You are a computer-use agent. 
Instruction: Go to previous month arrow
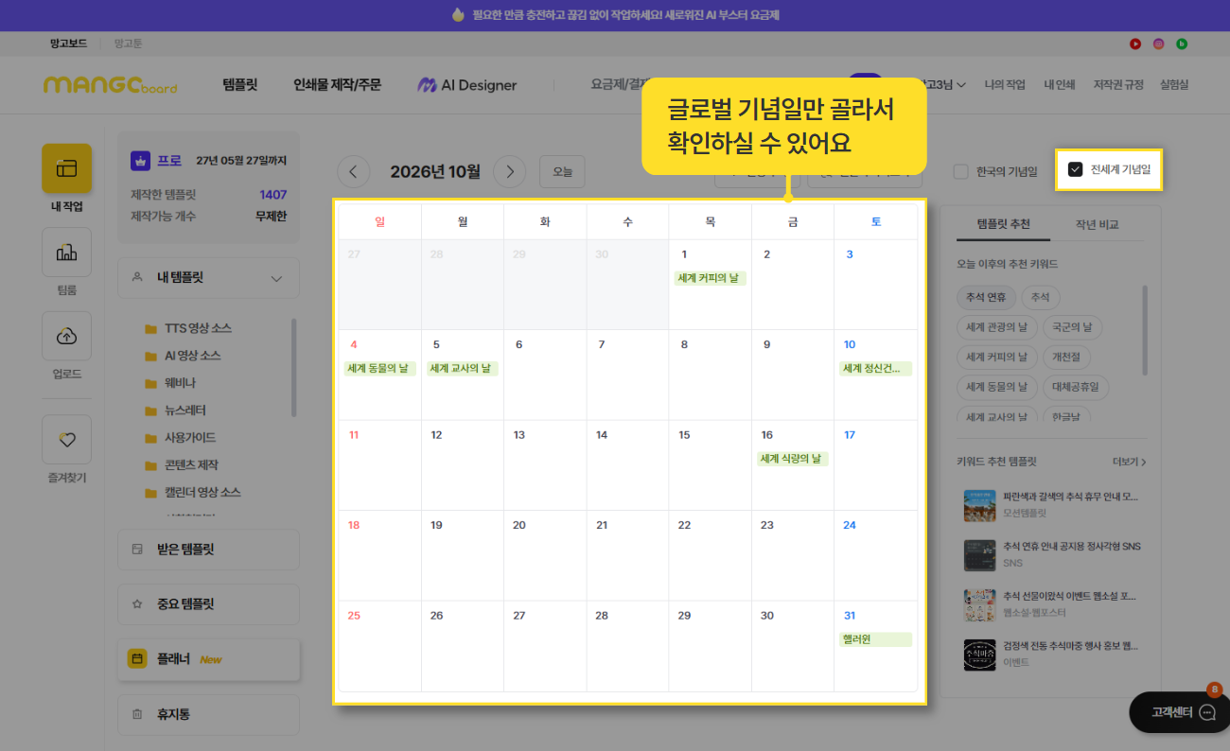coord(354,171)
